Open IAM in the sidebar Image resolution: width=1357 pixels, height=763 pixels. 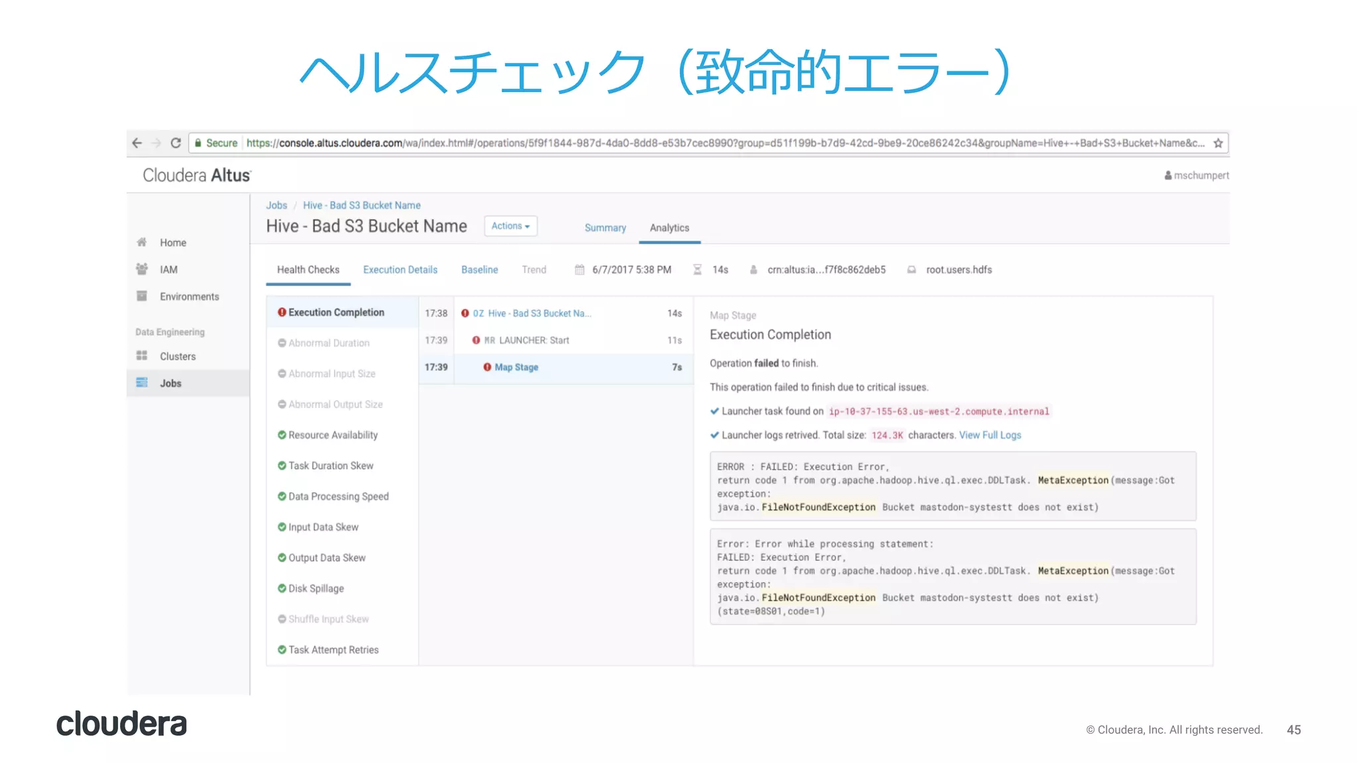click(168, 270)
